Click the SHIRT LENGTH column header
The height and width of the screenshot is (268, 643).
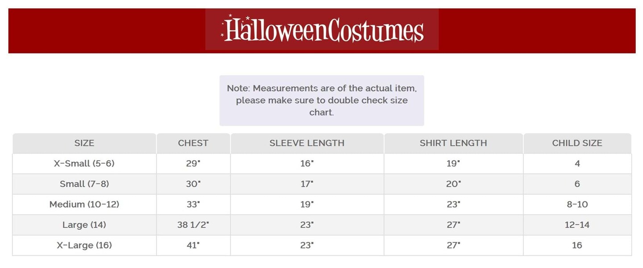click(x=453, y=143)
